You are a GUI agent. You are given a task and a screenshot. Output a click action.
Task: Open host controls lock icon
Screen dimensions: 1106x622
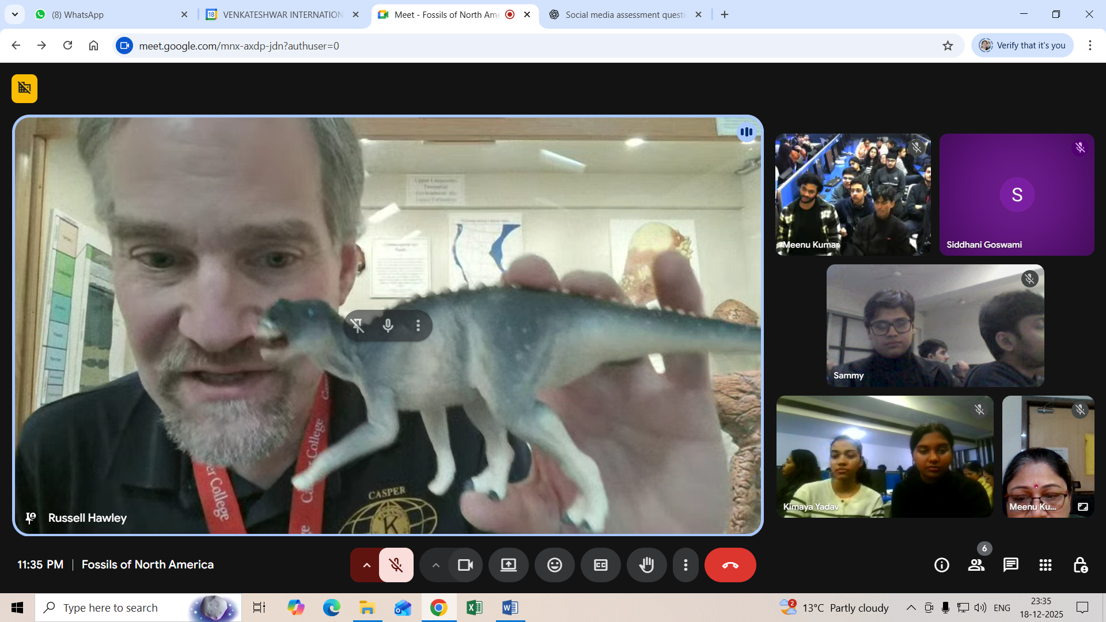pyautogui.click(x=1080, y=565)
